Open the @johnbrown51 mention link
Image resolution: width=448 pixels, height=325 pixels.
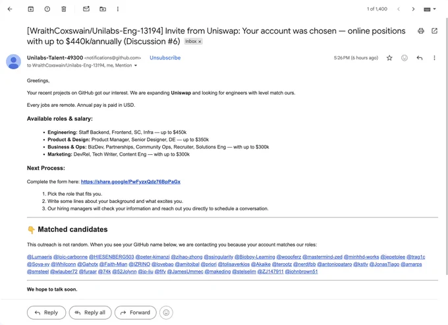pyautogui.click(x=302, y=272)
